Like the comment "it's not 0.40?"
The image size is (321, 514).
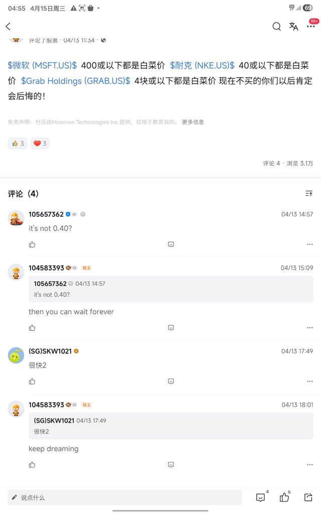click(x=32, y=244)
